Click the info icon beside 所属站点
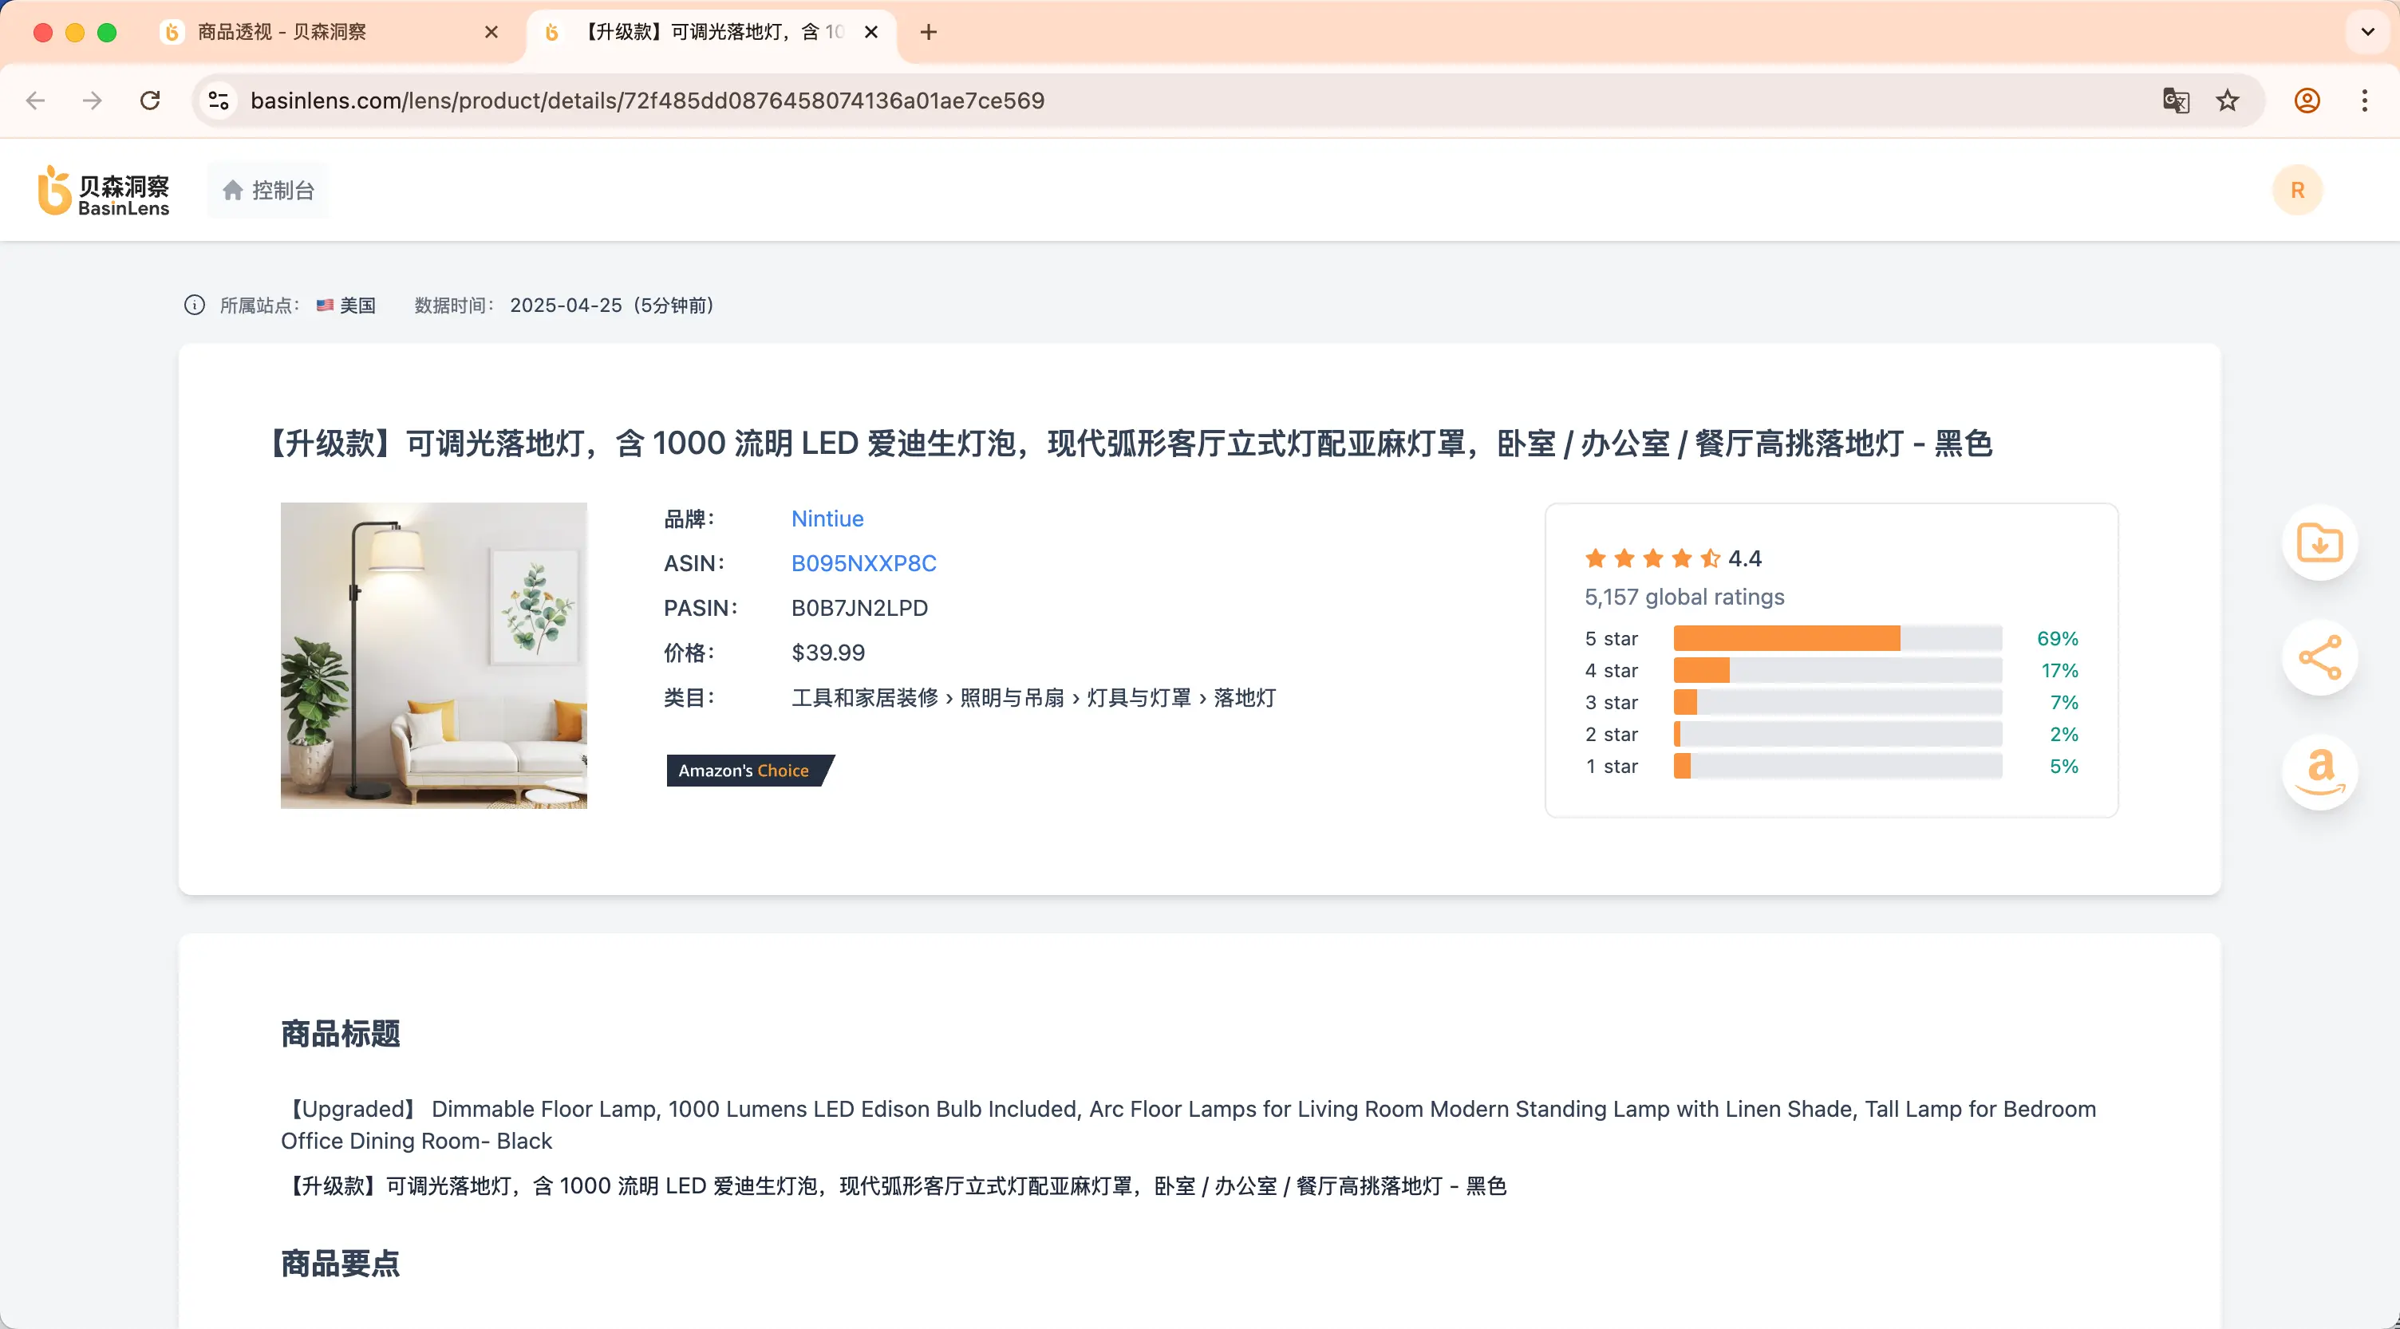The image size is (2400, 1329). point(194,305)
